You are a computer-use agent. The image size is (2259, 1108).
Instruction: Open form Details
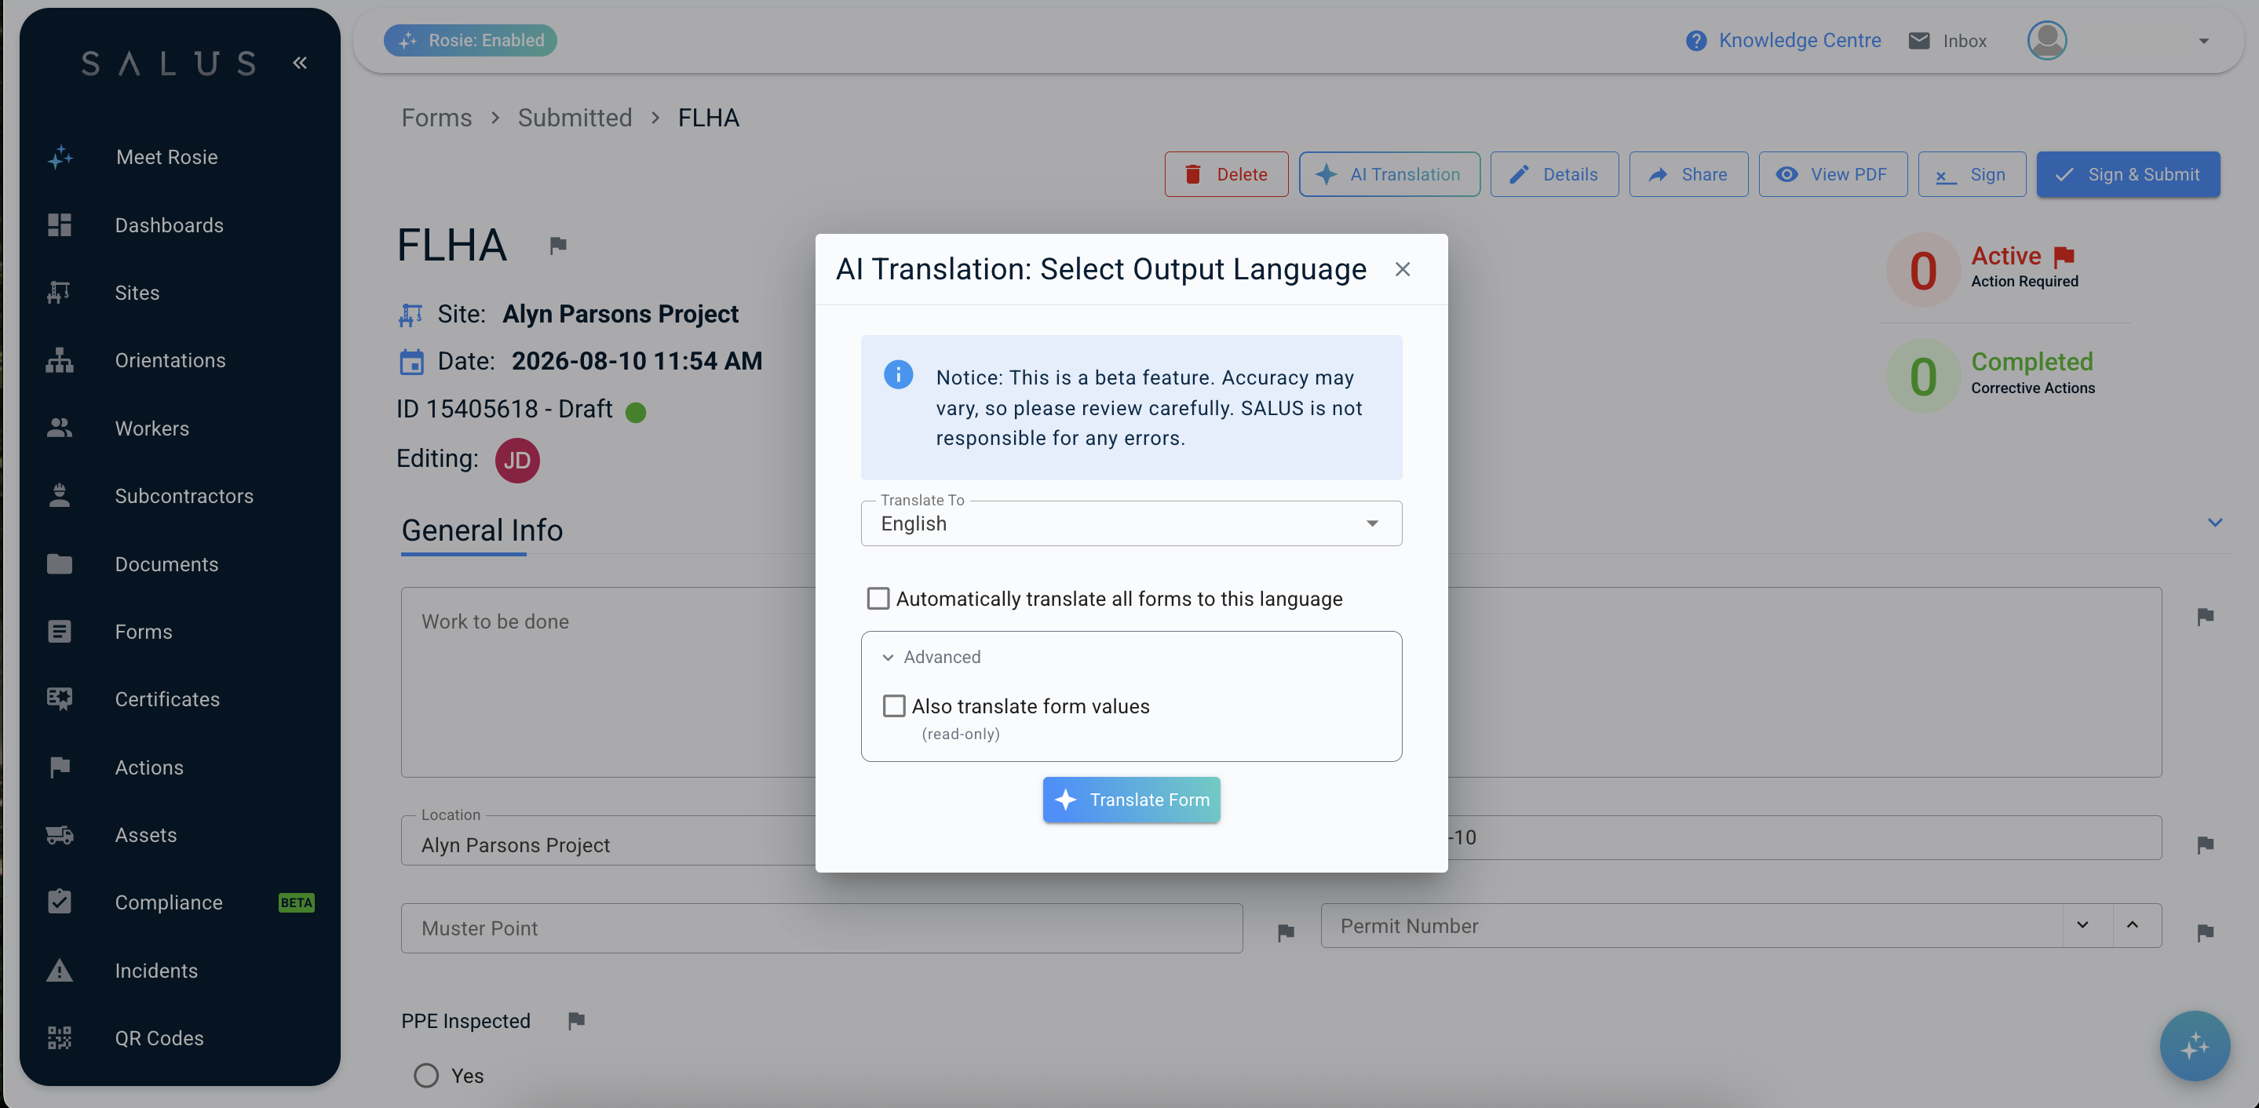1554,174
